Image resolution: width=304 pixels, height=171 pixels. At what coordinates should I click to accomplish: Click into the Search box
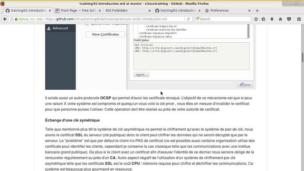pos(225,19)
